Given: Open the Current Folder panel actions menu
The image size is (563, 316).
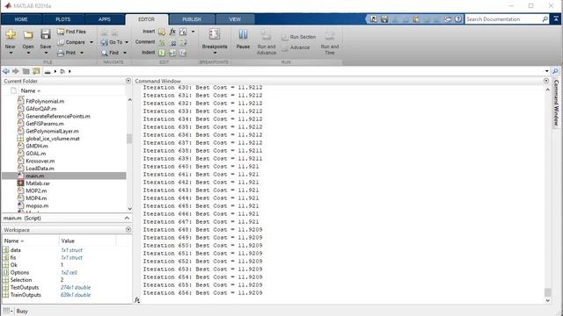Looking at the screenshot, I should (128, 81).
